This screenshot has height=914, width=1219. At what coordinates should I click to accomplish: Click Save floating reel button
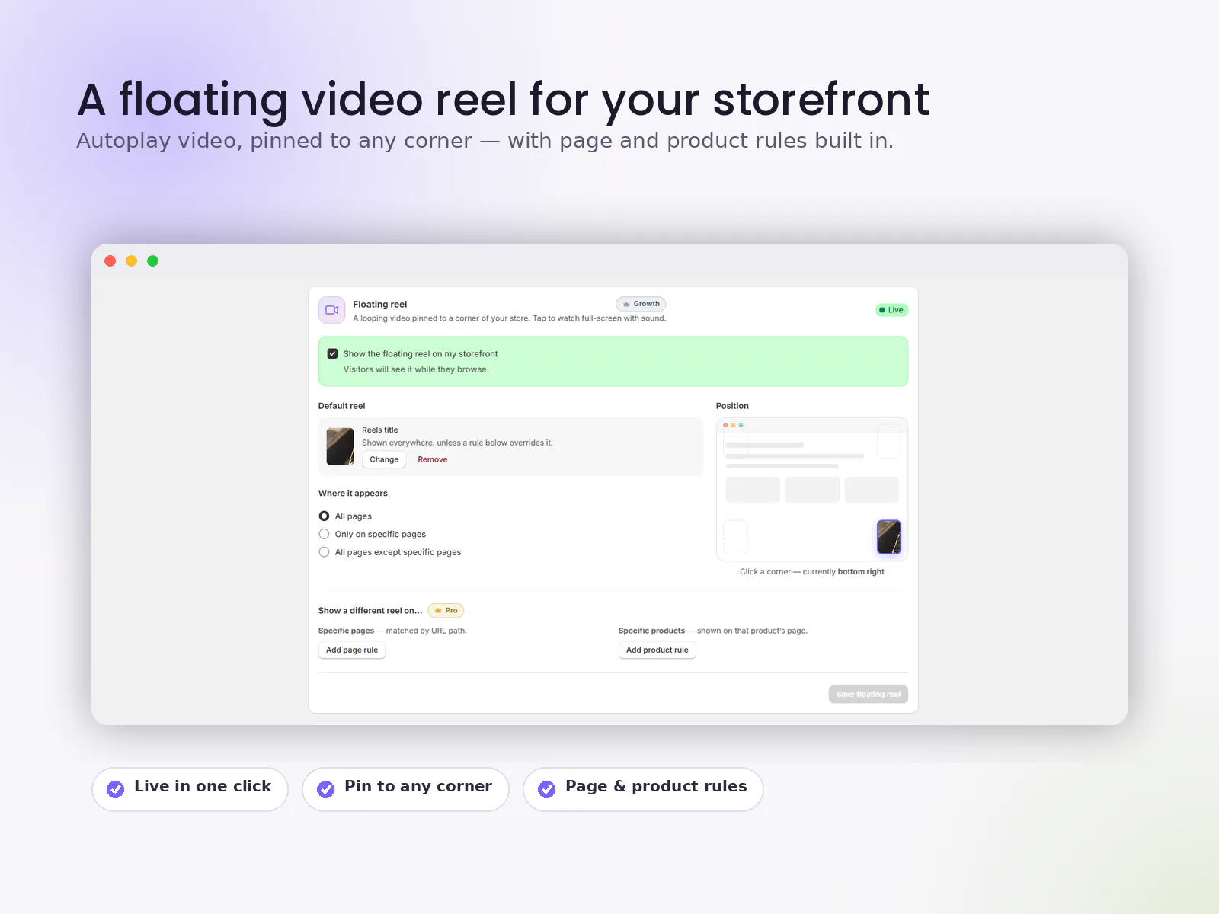pos(869,695)
